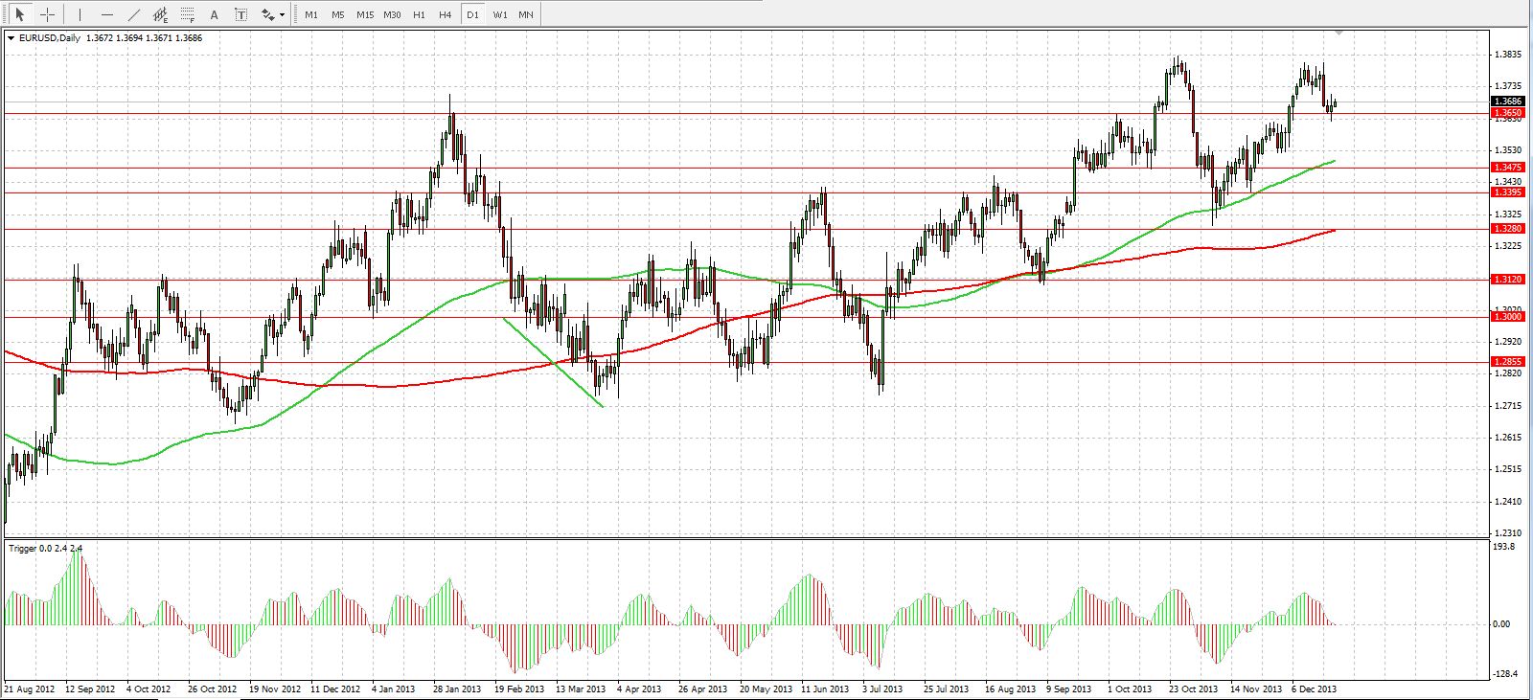Change the period to H4

[x=446, y=14]
